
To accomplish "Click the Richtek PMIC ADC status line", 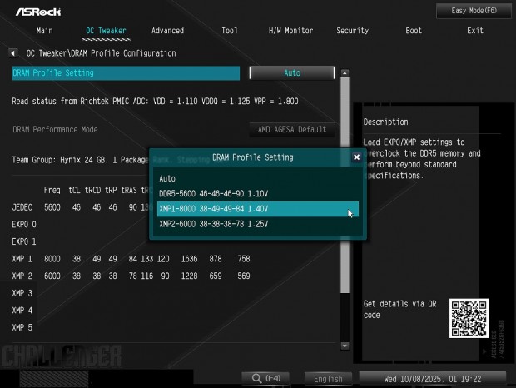I will click(155, 101).
